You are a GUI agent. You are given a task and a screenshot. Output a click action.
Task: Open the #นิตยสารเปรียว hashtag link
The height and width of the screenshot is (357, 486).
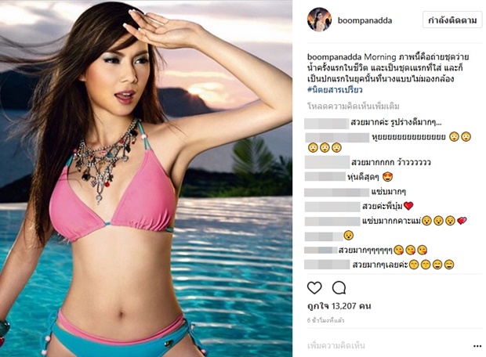click(335, 90)
